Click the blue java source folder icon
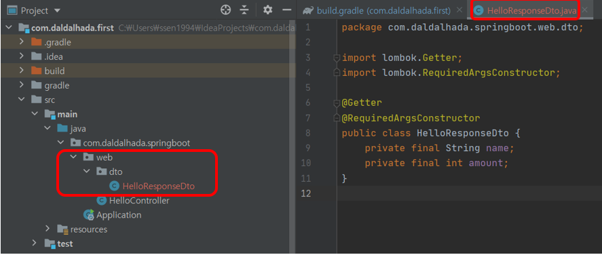Image resolution: width=602 pixels, height=255 pixels. [62, 128]
